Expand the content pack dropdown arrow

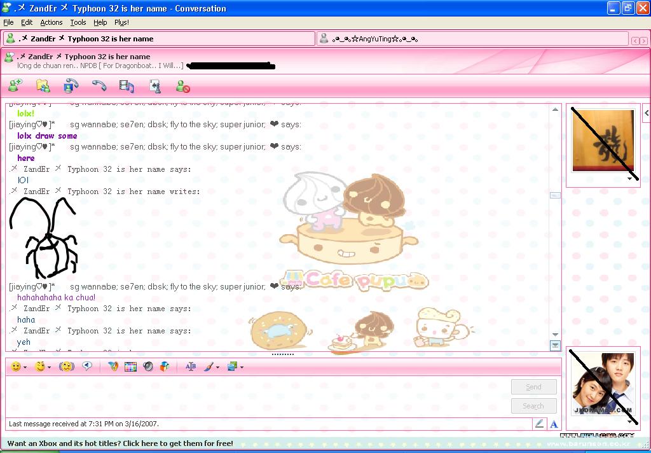tap(242, 367)
